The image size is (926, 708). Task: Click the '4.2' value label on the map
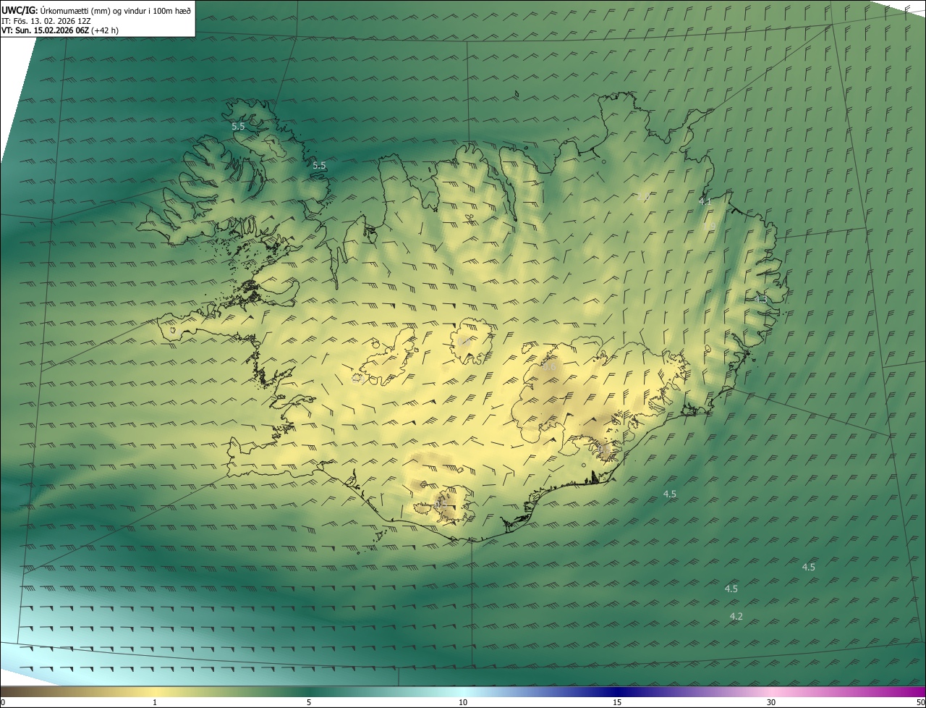pyautogui.click(x=736, y=617)
